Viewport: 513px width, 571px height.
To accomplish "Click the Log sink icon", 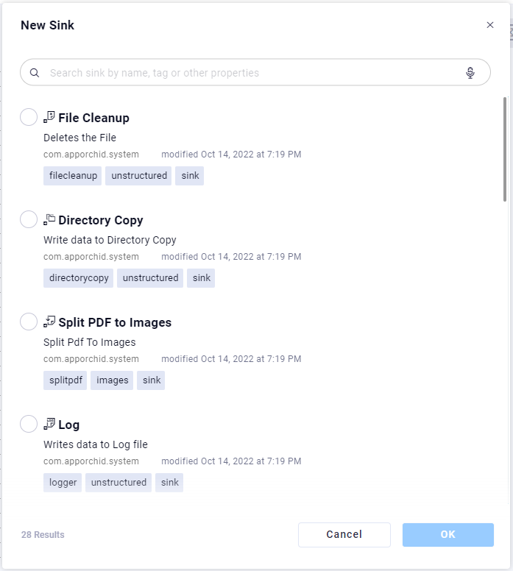I will [49, 424].
